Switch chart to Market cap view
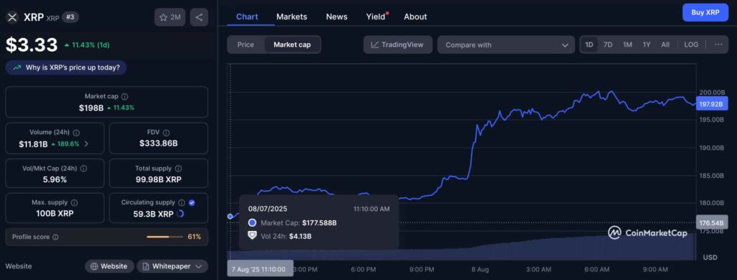737x280 pixels. coord(291,45)
